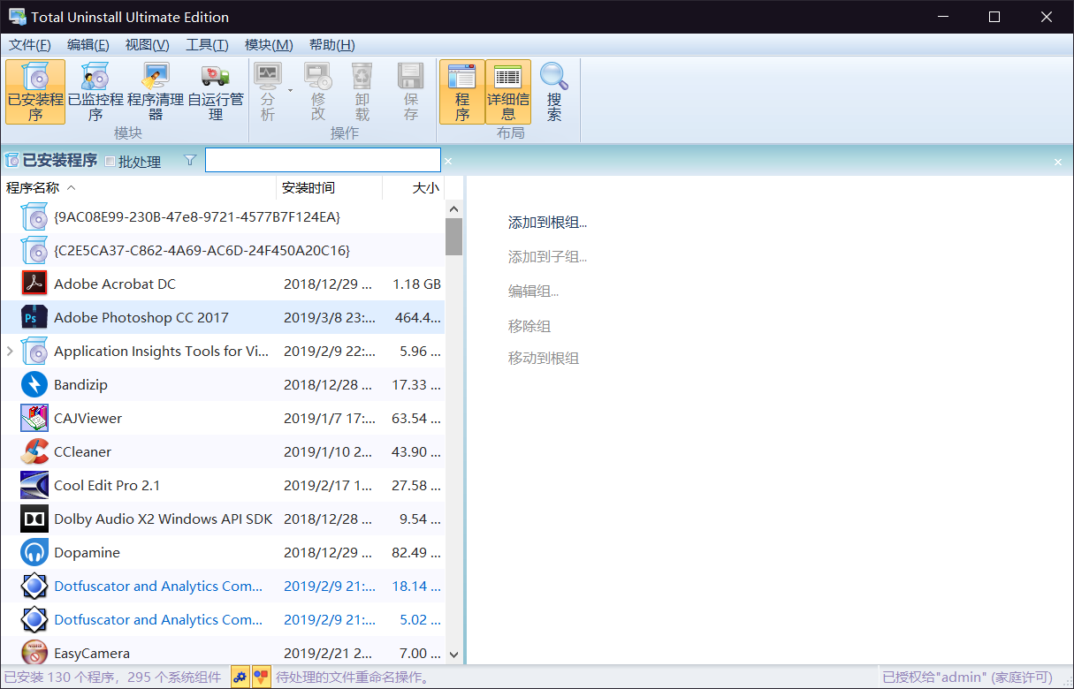Click 移除组 link
Screen dimensions: 1074x689
point(529,326)
